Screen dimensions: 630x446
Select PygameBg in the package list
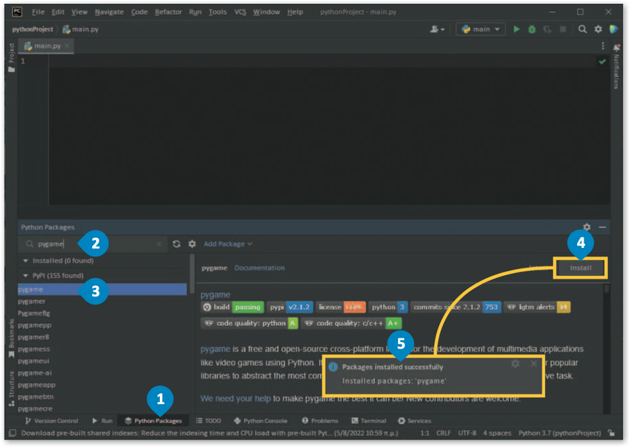[102, 313]
